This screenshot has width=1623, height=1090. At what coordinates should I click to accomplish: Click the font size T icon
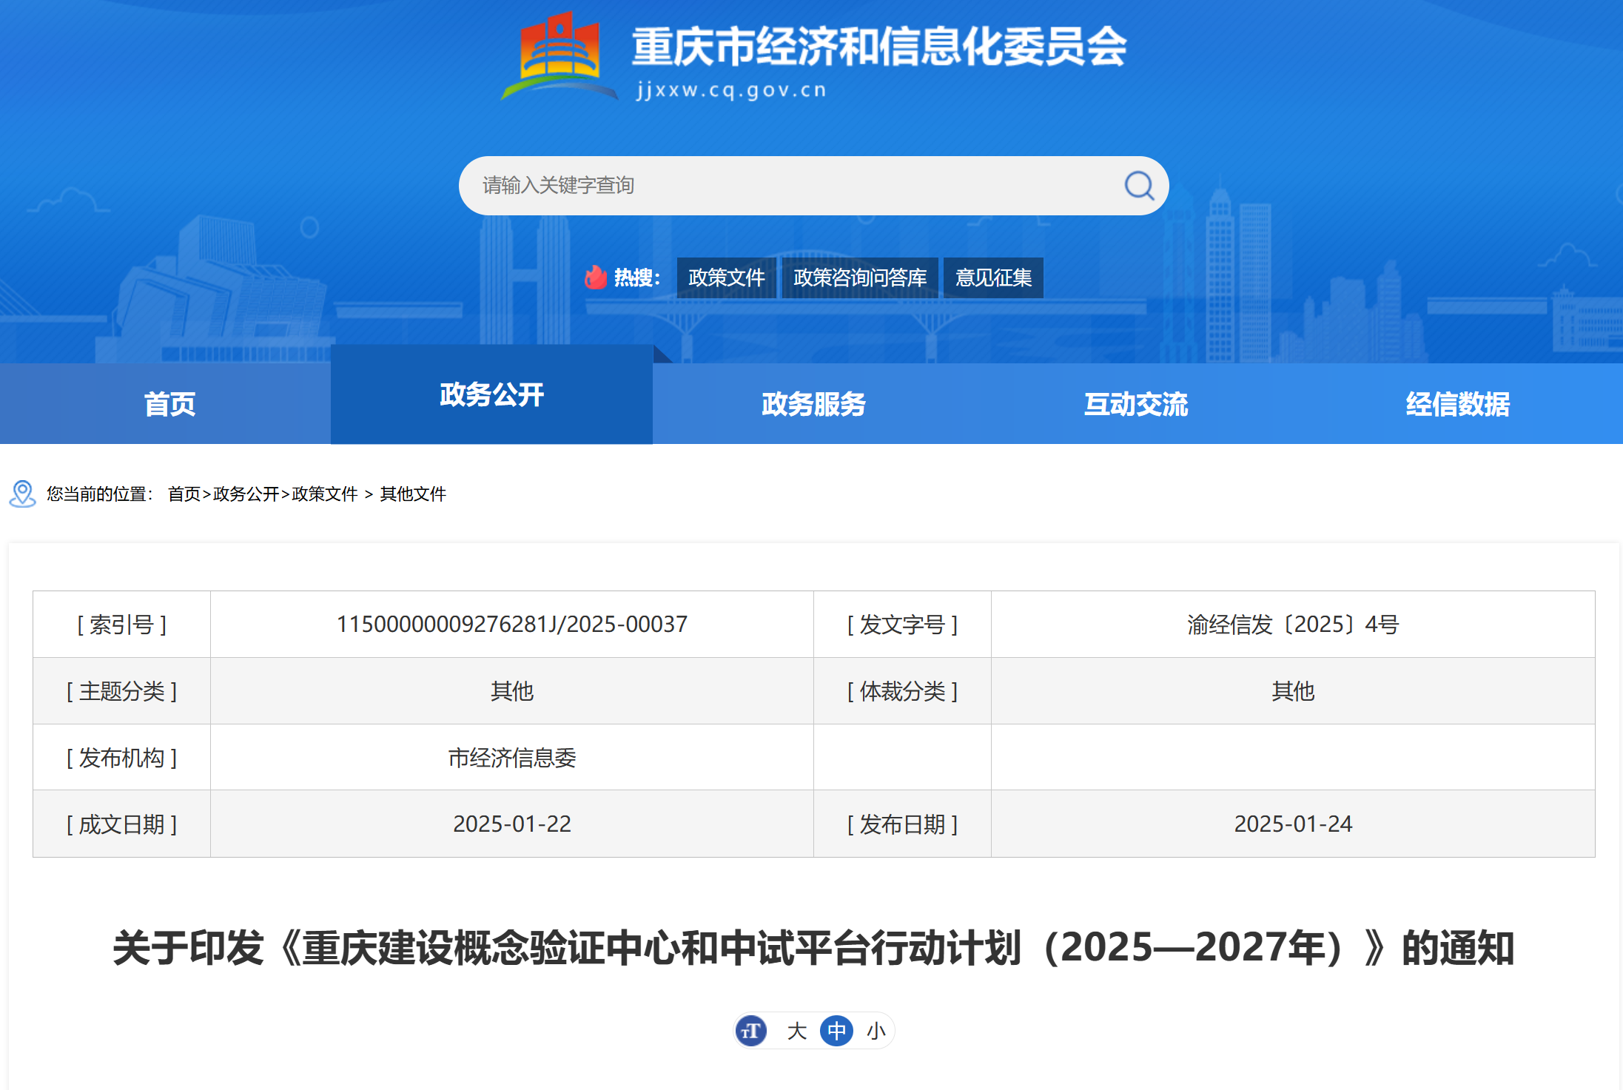[x=751, y=1031]
